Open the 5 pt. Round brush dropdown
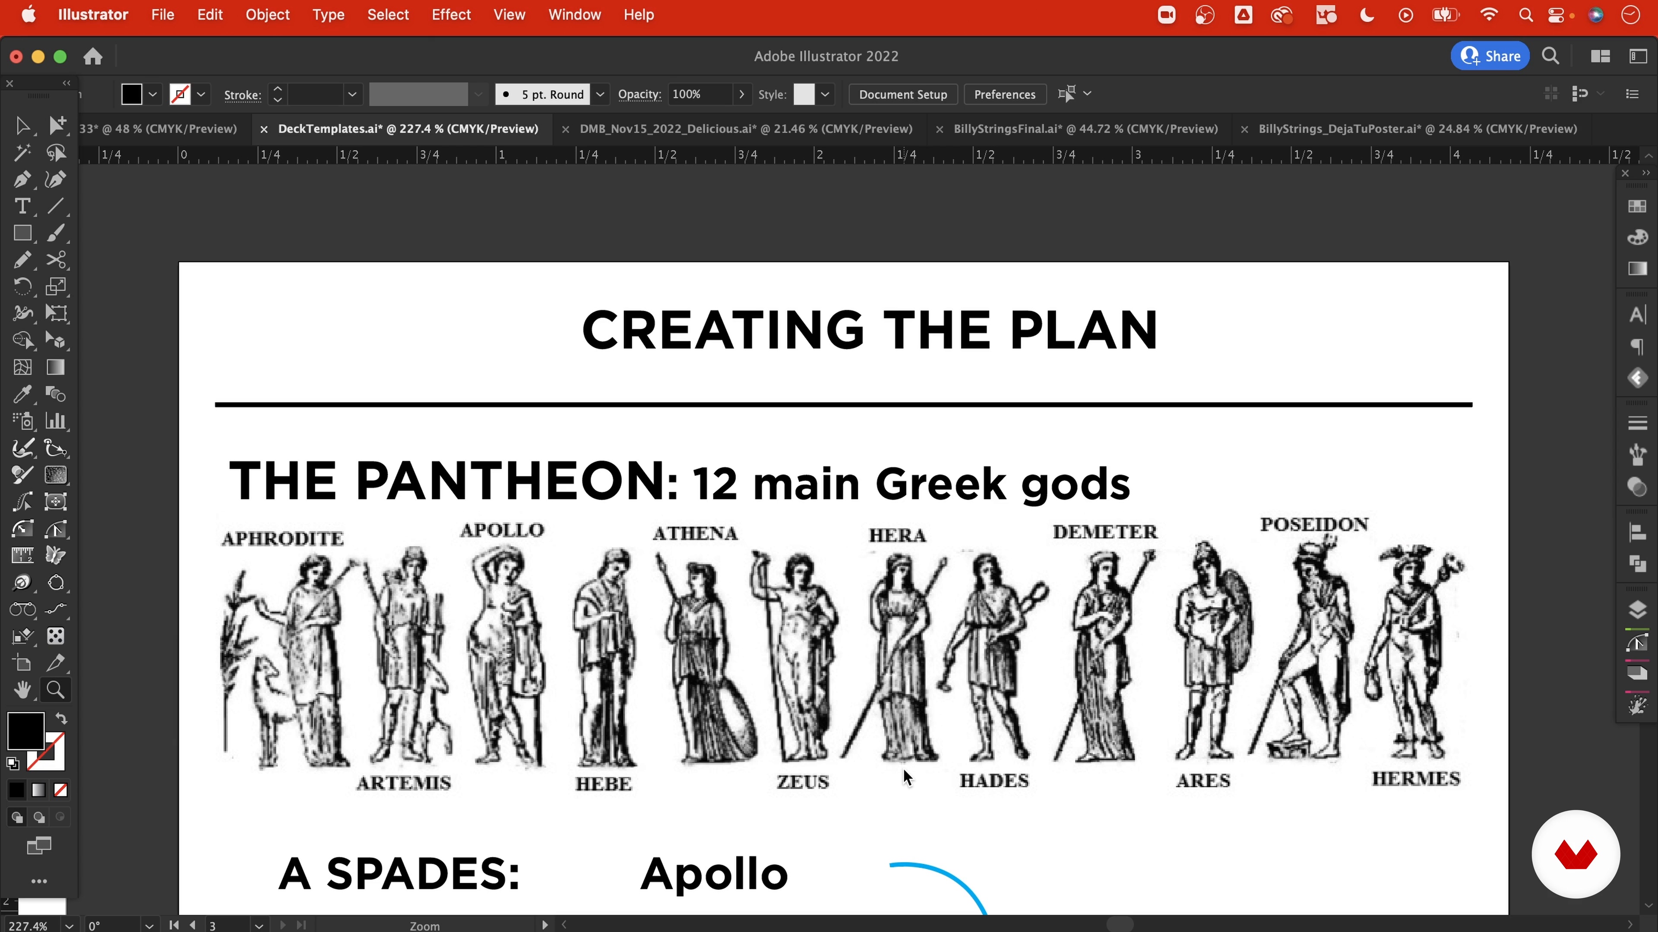 600,94
